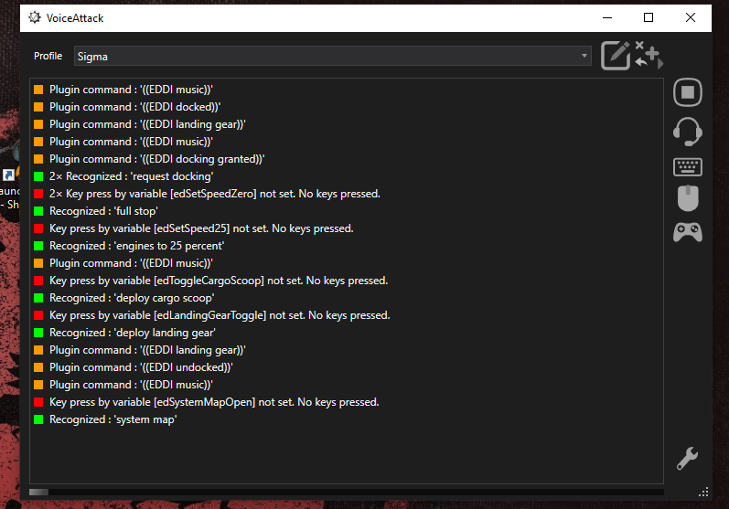
Task: Click the green square beside 'full stop'
Action: (38, 211)
